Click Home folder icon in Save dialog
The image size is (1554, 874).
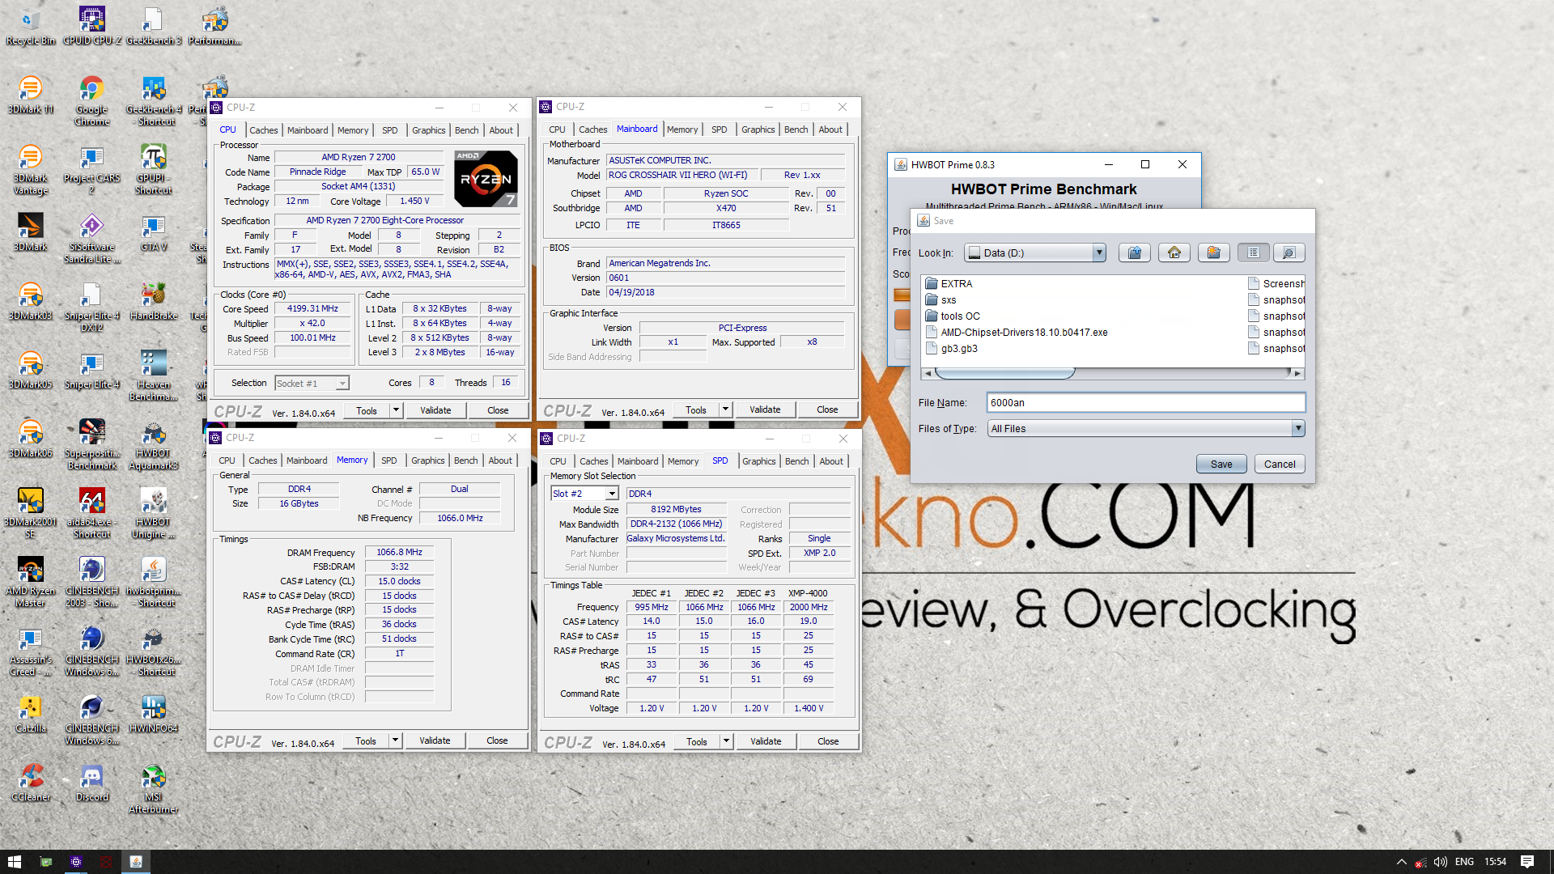click(x=1174, y=252)
